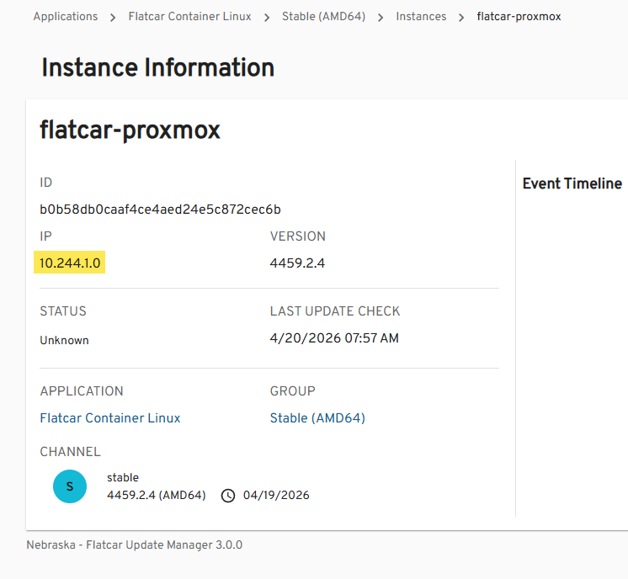Image resolution: width=628 pixels, height=579 pixels.
Task: Click the last update check timestamp
Action: [334, 338]
